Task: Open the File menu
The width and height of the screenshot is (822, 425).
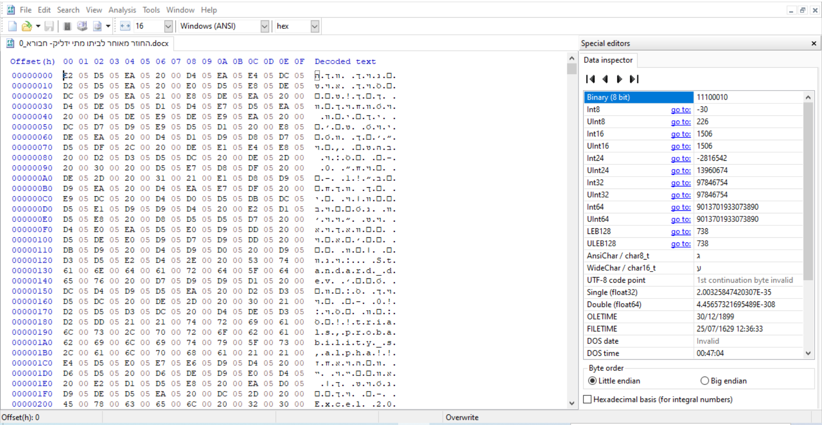Action: [26, 10]
